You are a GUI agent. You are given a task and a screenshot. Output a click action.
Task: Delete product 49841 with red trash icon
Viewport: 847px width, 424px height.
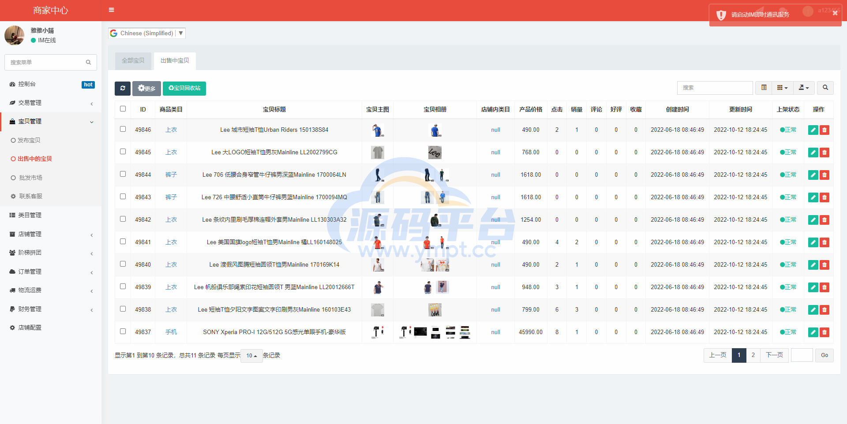(824, 242)
